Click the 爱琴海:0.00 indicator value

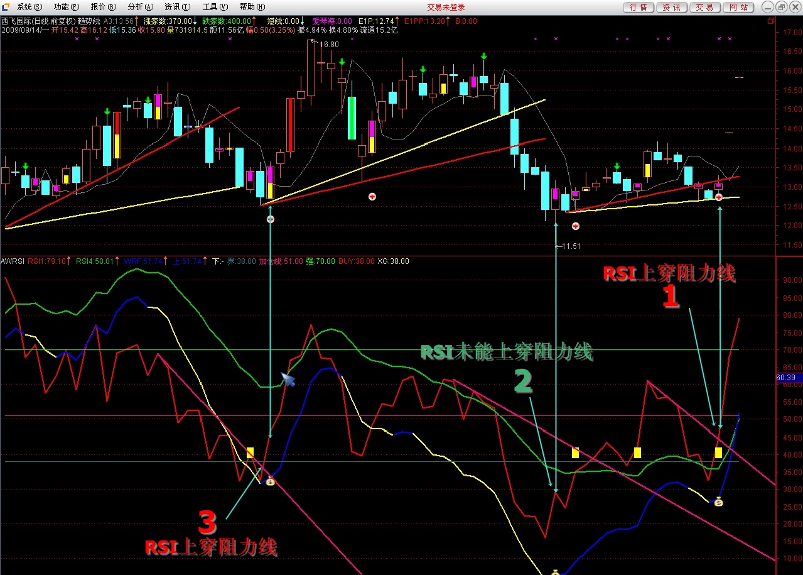(x=332, y=21)
